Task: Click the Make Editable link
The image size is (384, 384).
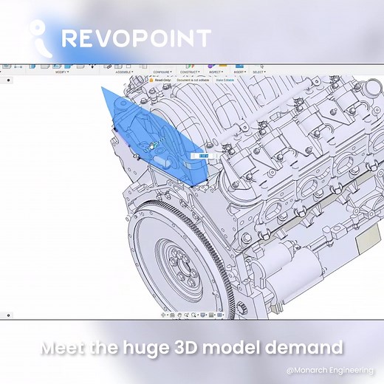Action: pos(225,80)
